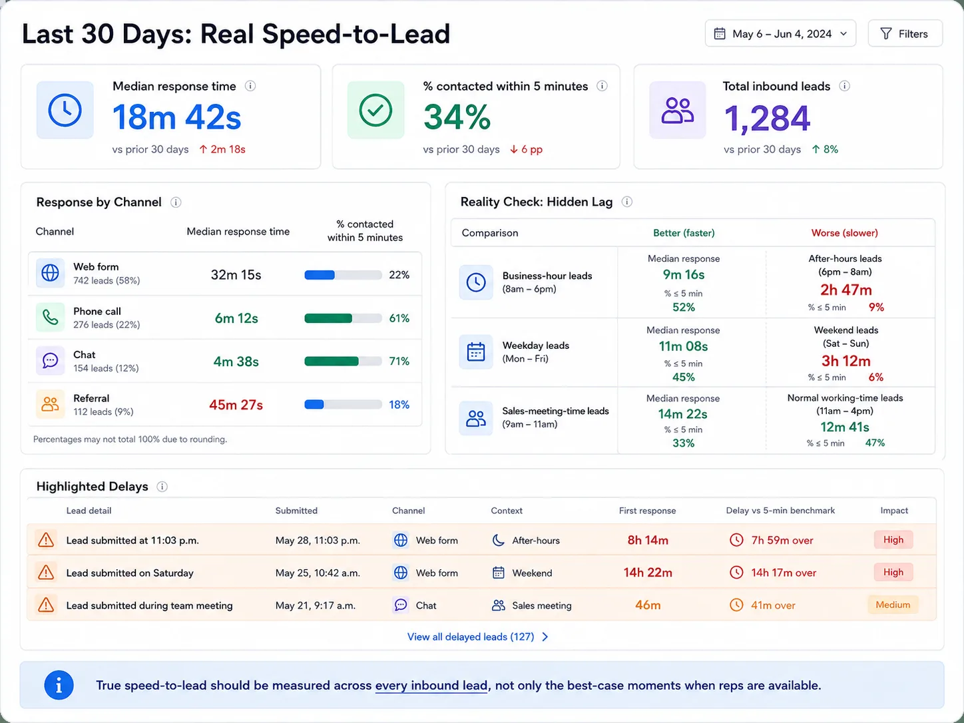Click the Web form 22% progress bar
This screenshot has height=723, width=964.
[x=343, y=275]
